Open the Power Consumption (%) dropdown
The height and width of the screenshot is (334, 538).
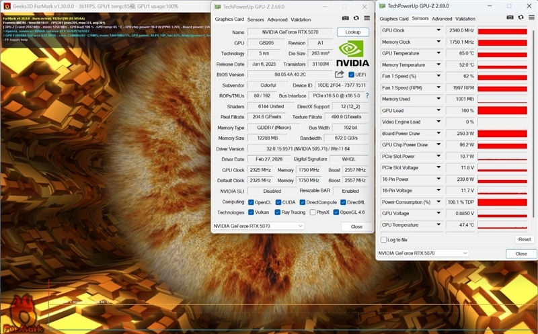pyautogui.click(x=438, y=202)
